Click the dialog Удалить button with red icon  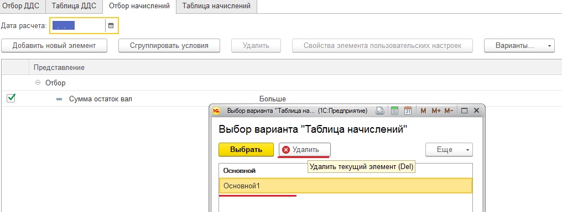[305, 150]
